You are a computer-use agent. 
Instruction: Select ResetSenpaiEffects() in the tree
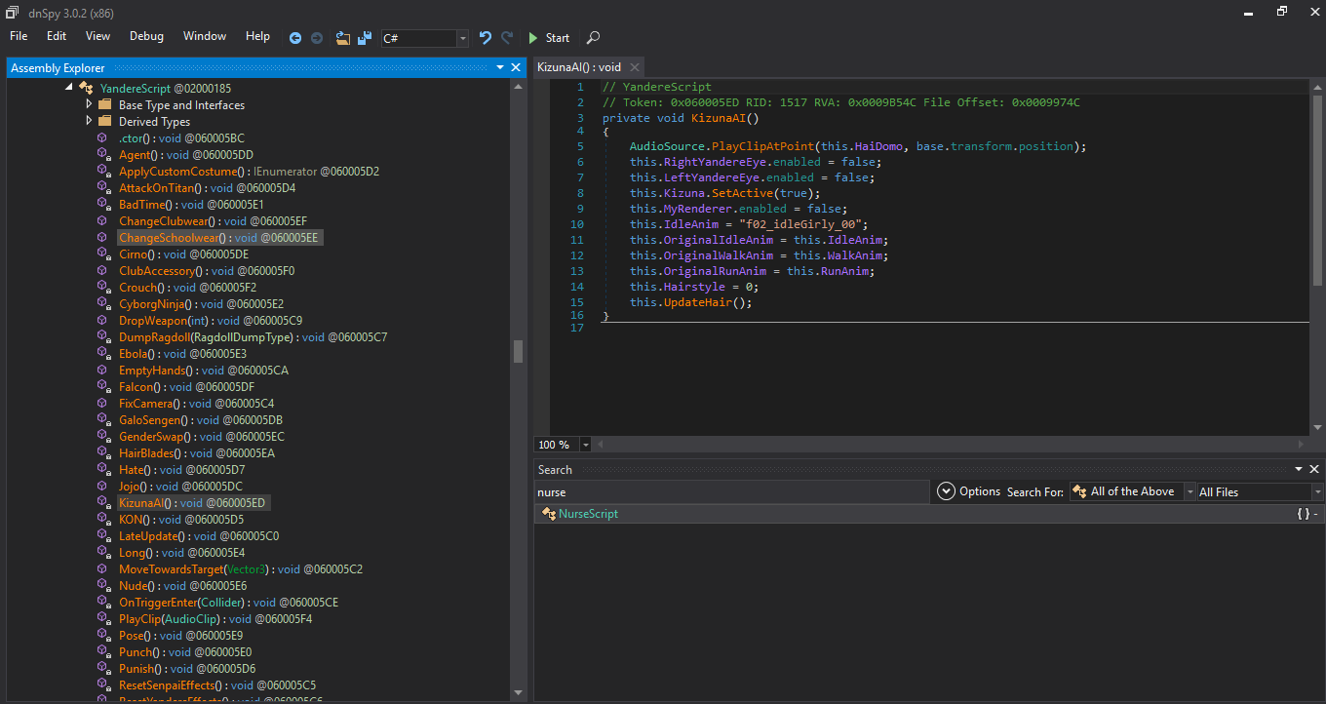(x=217, y=685)
